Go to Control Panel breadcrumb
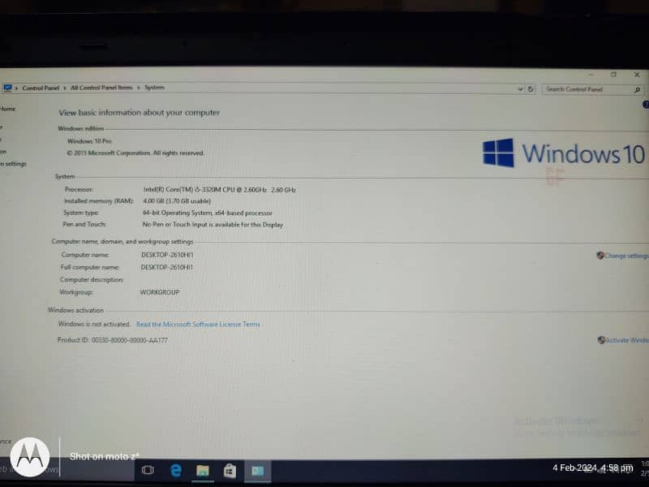The image size is (649, 487). click(x=41, y=88)
